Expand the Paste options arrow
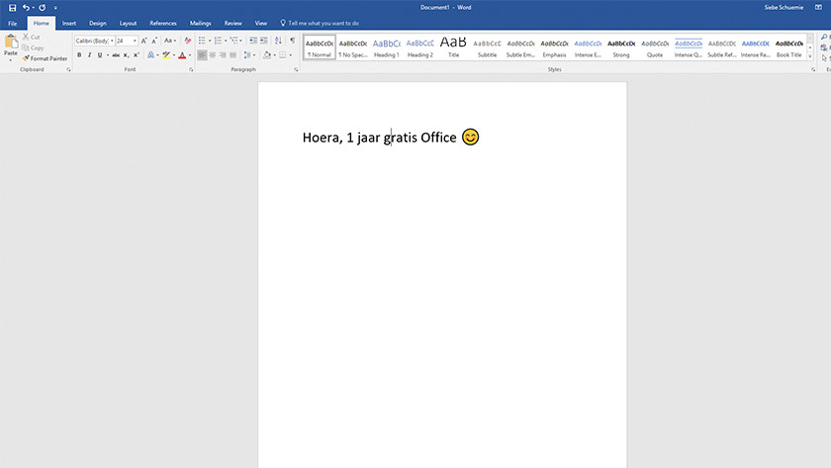This screenshot has width=831, height=468. (x=11, y=59)
